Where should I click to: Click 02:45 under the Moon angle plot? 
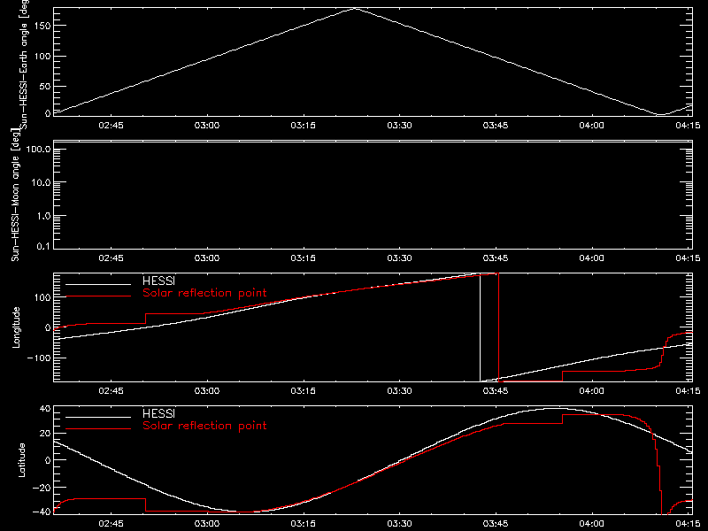(x=112, y=258)
